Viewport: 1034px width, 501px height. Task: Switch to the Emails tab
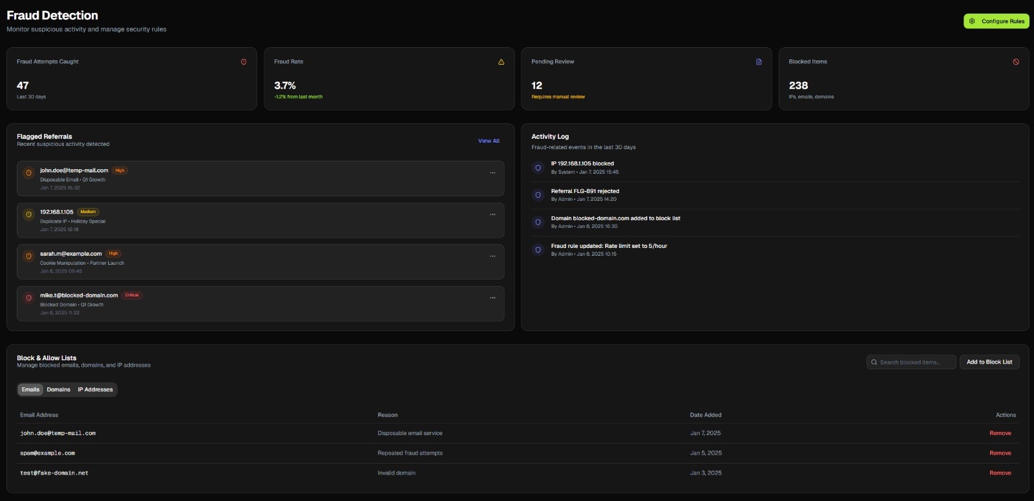[30, 389]
